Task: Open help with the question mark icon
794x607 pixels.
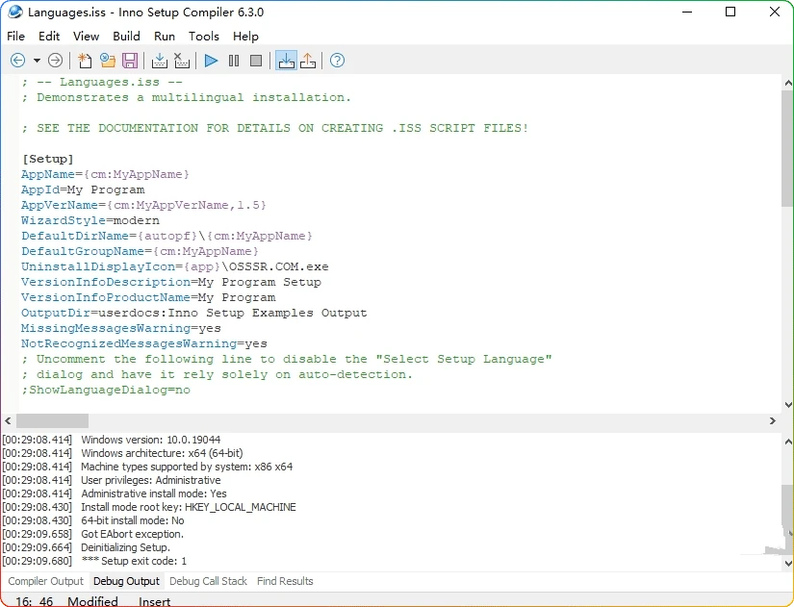Action: [337, 61]
